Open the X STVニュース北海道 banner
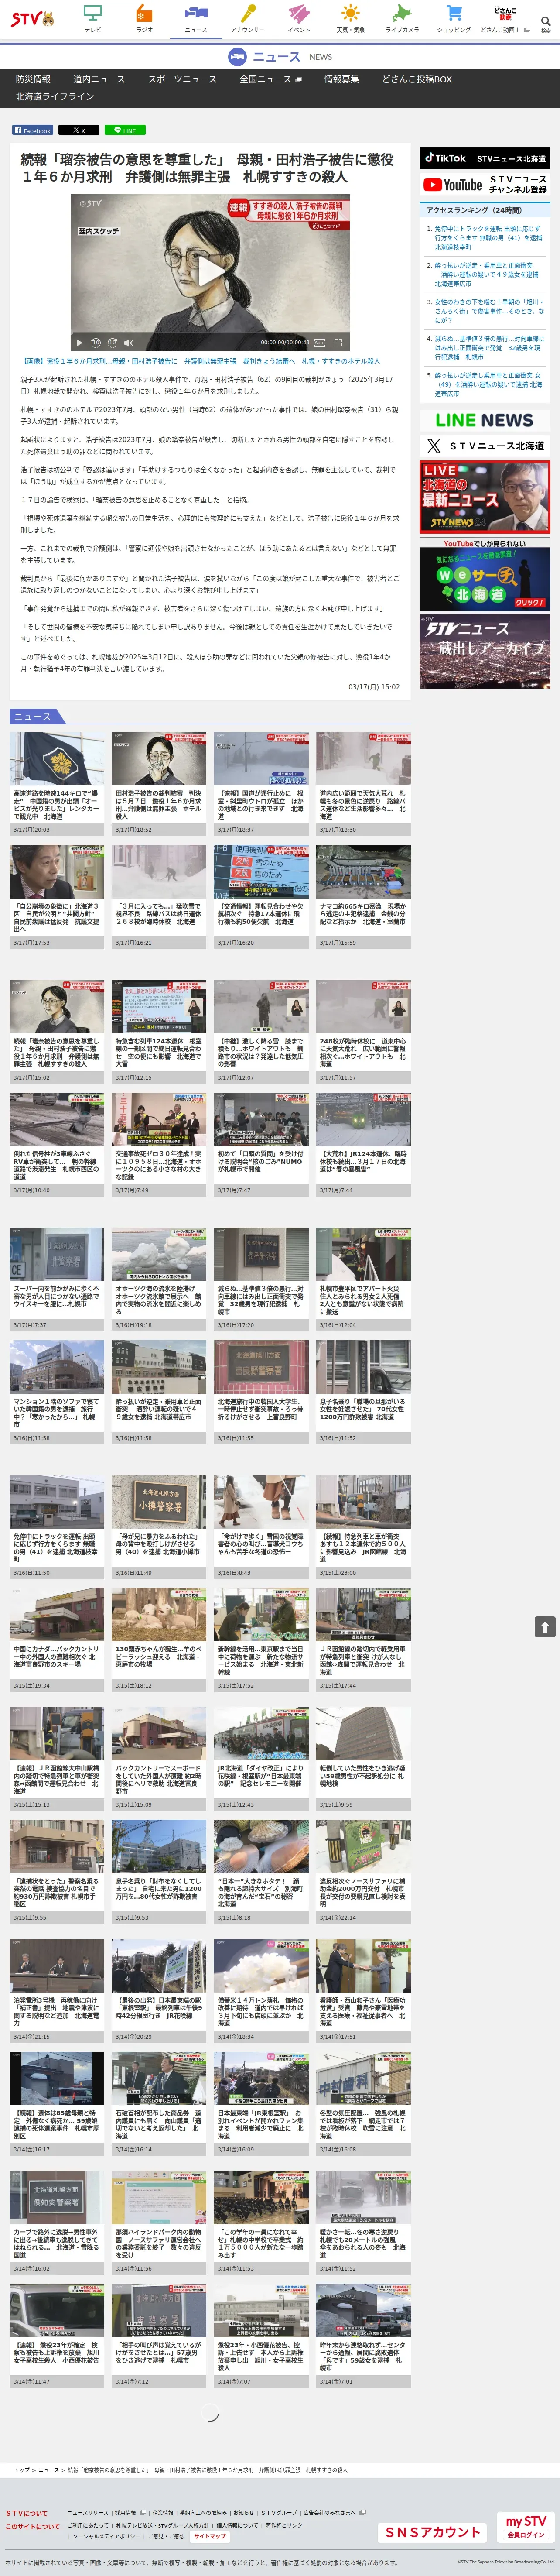560x2576 pixels. point(484,446)
